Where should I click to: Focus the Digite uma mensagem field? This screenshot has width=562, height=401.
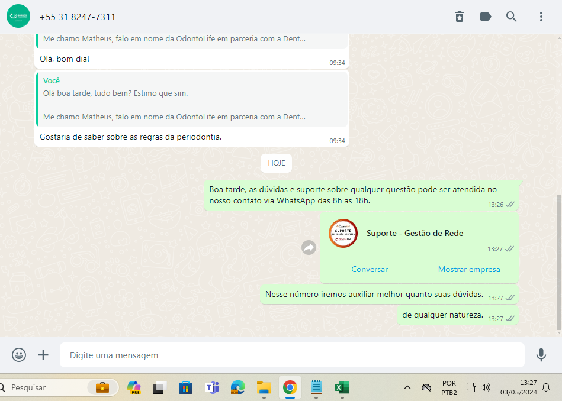pos(292,355)
